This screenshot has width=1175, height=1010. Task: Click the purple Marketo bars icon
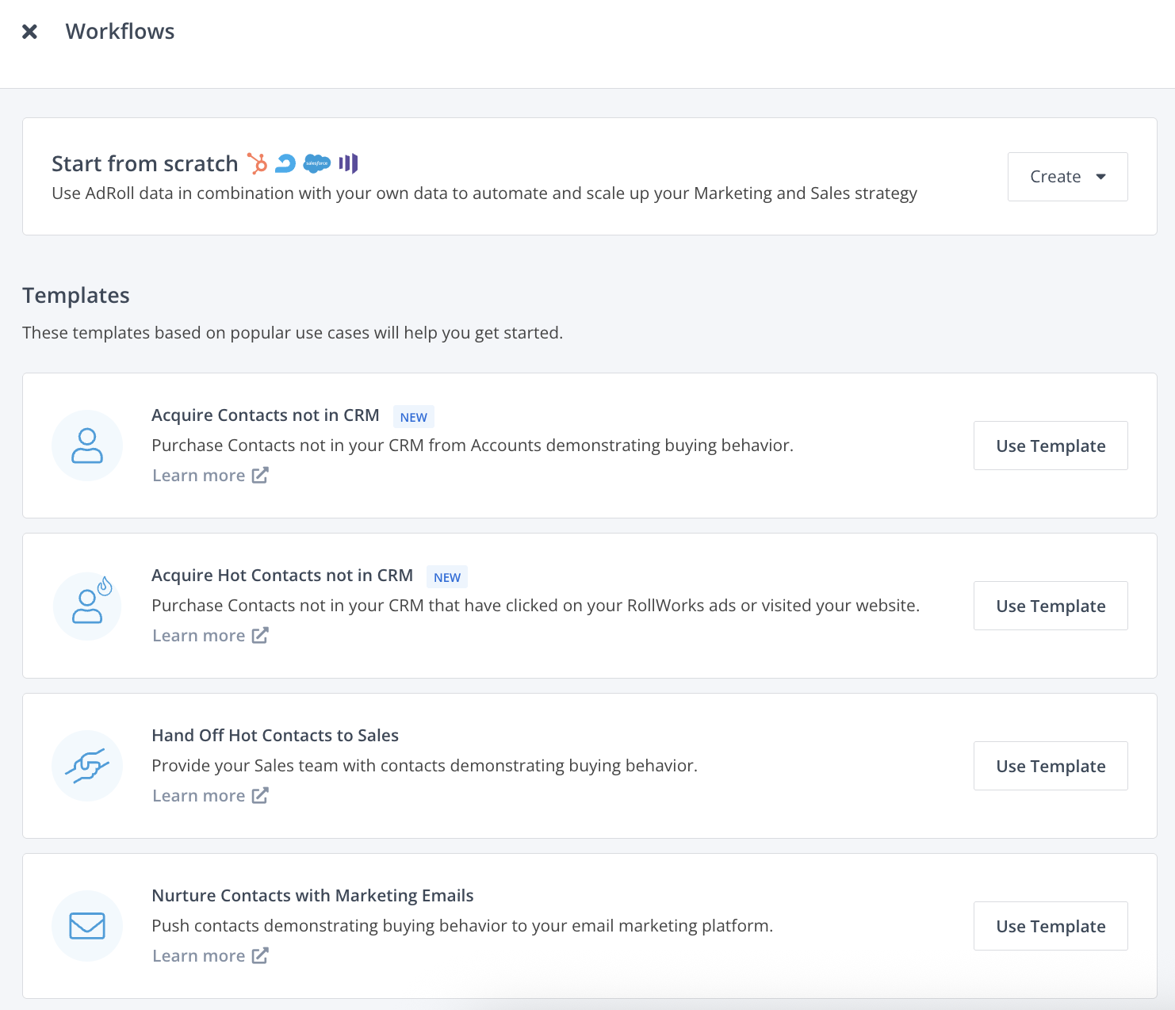349,163
